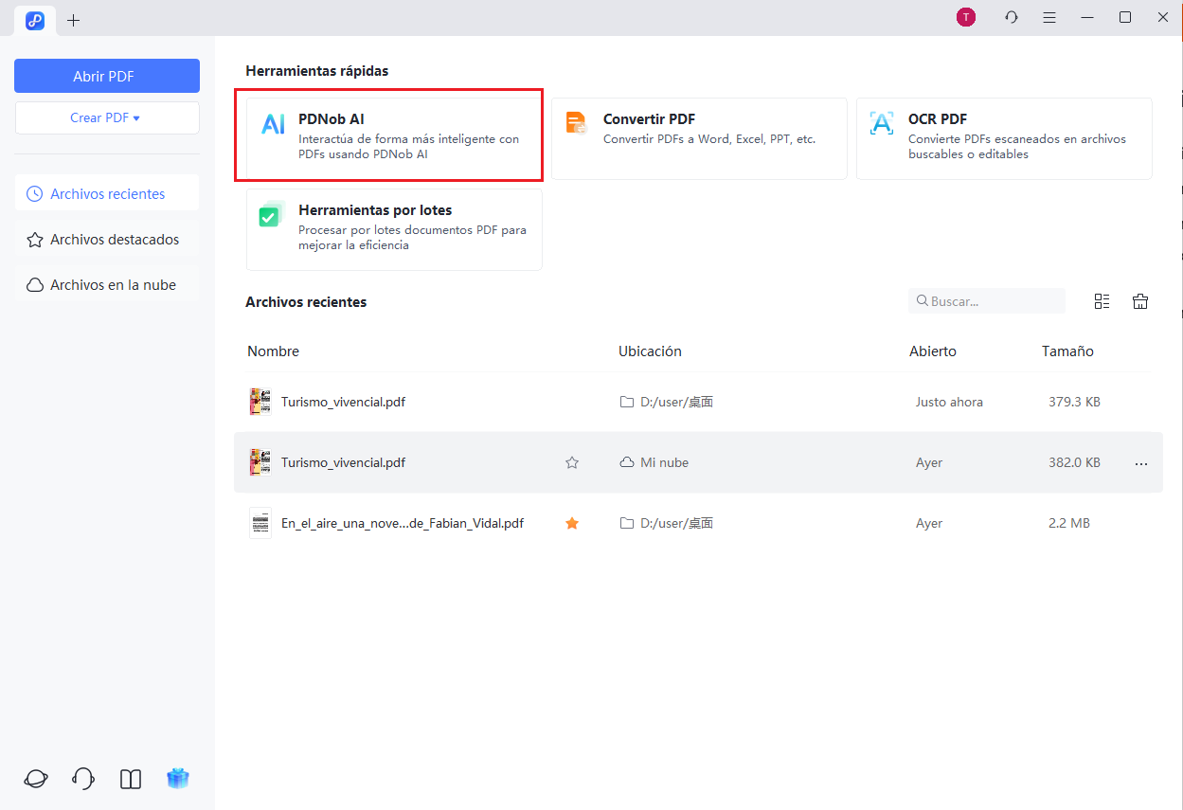This screenshot has height=810, width=1183.
Task: Open the new tab plus button
Action: tap(74, 20)
